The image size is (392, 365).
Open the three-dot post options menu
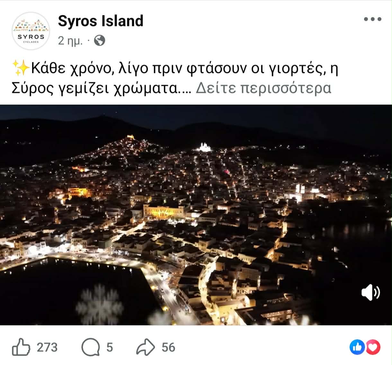pos(372,19)
